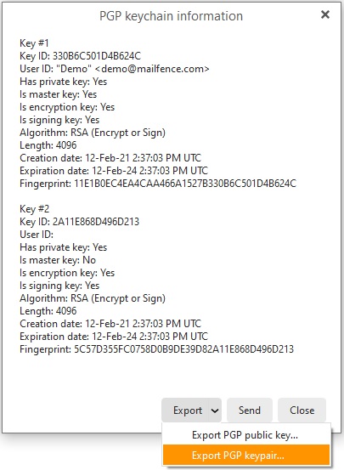Select Export PGP public key option
Image resolution: width=344 pixels, height=470 pixels.
[x=246, y=435]
